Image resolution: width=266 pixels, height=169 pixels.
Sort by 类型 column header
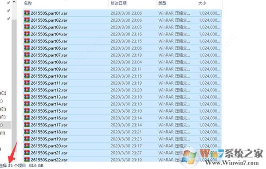tap(162, 3)
